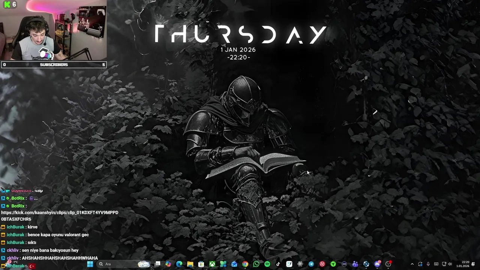Viewport: 480px width, 270px height.
Task: Open the green clover app beside Xbox
Action: [x=223, y=264]
